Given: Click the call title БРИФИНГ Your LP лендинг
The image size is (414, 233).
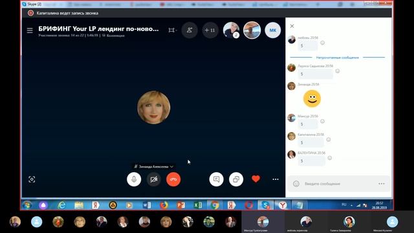Looking at the screenshot, I should pos(98,28).
